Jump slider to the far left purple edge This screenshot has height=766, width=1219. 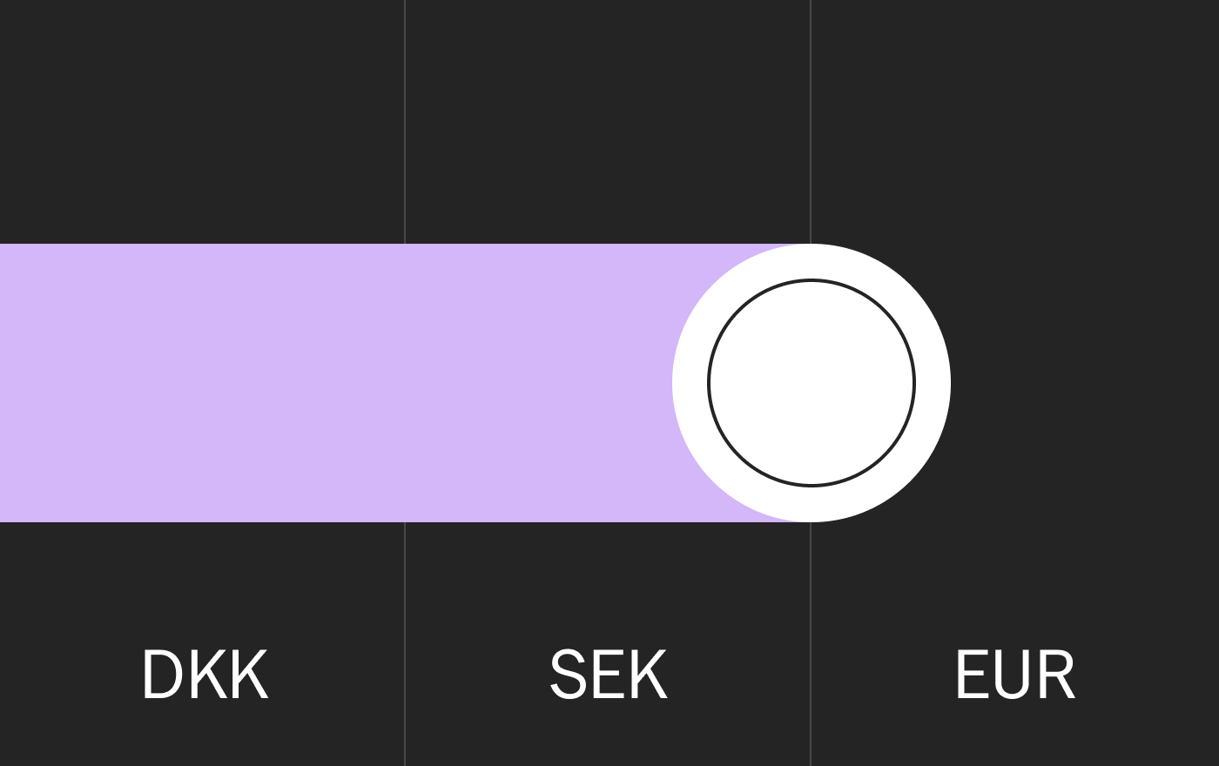(4, 383)
